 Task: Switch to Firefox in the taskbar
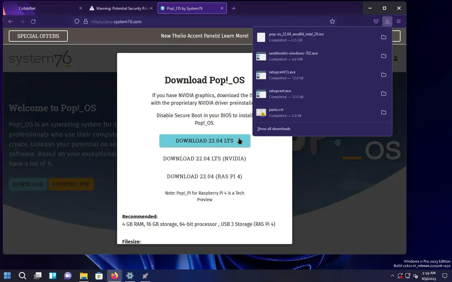[115, 276]
